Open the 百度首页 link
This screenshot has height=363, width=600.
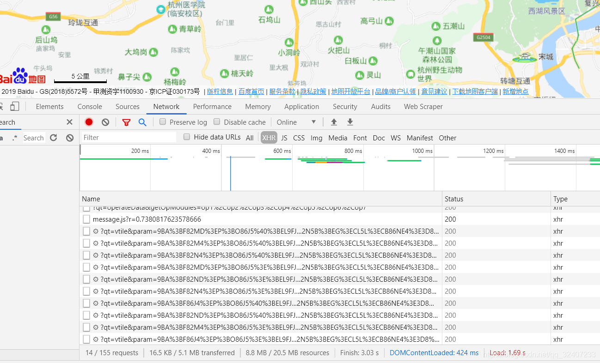[x=251, y=91]
